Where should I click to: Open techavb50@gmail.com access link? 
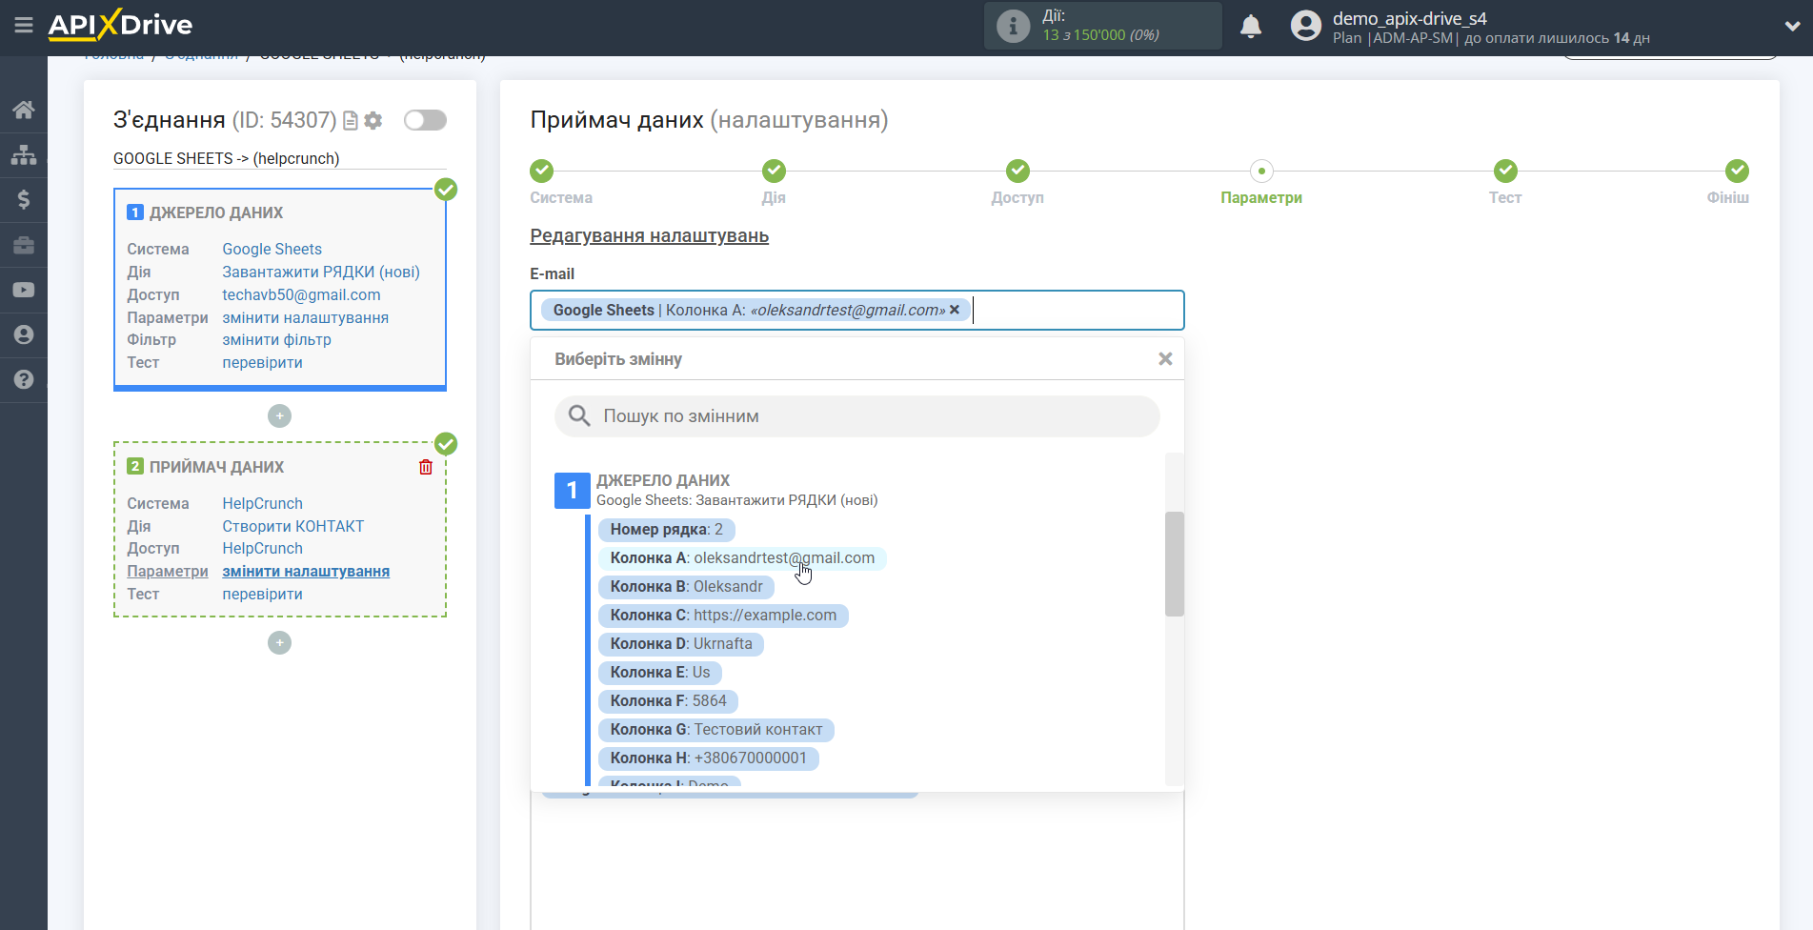(301, 294)
